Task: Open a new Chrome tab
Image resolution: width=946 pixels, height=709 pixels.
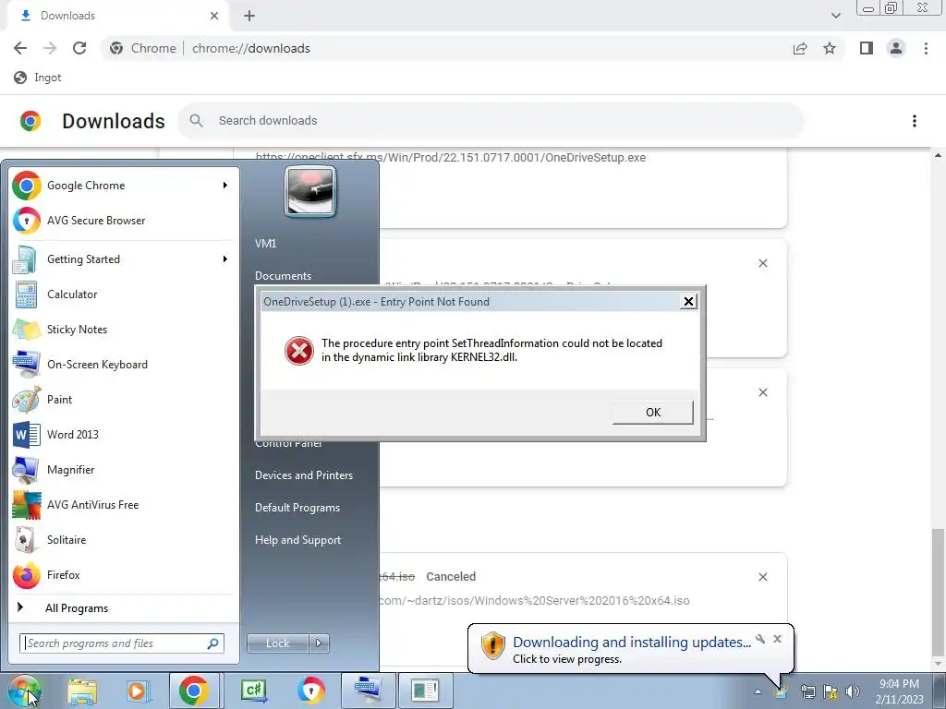Action: (x=249, y=16)
